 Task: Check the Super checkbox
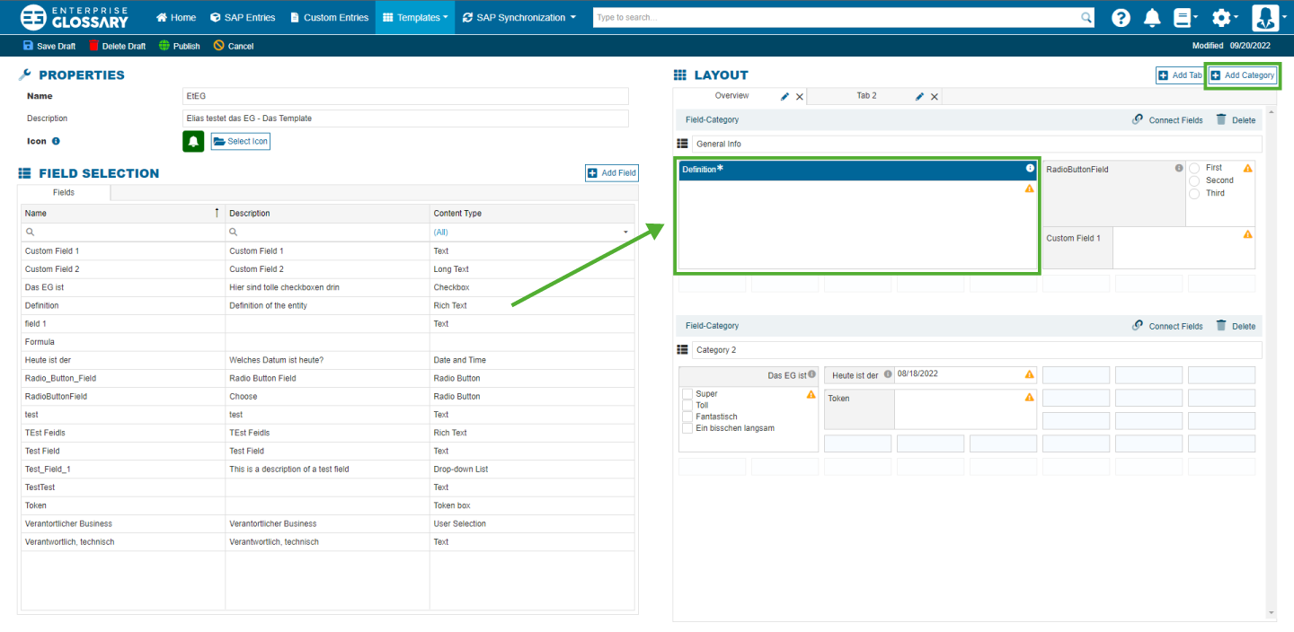click(x=687, y=394)
